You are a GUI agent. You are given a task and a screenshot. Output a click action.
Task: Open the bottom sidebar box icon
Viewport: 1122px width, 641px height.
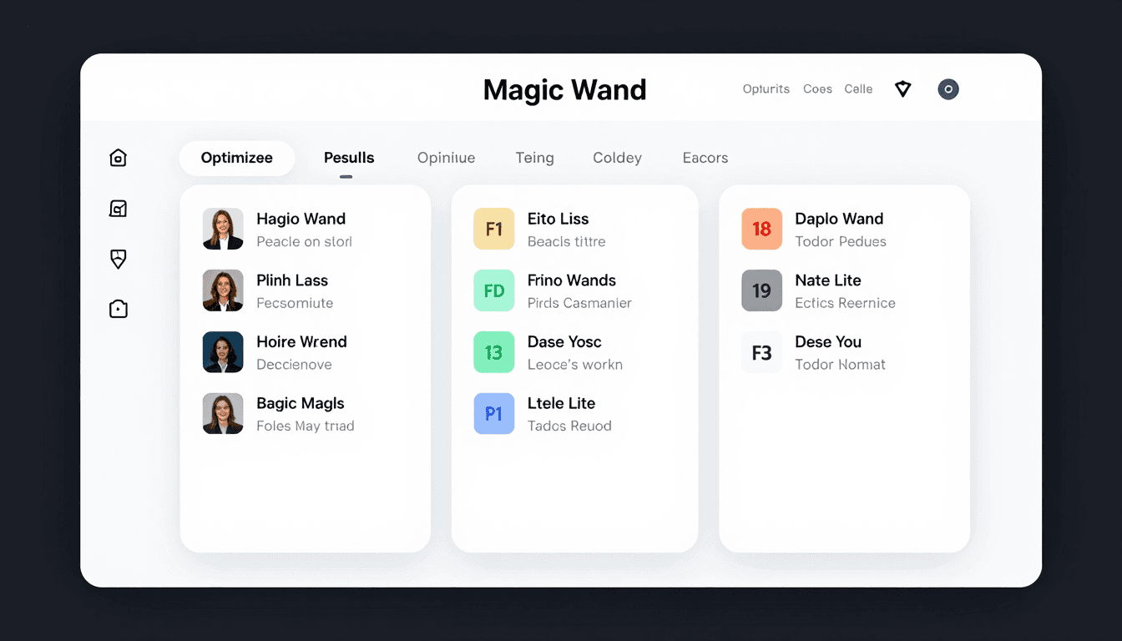119,309
